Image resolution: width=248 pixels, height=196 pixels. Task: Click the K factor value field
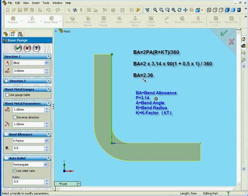click(28, 148)
